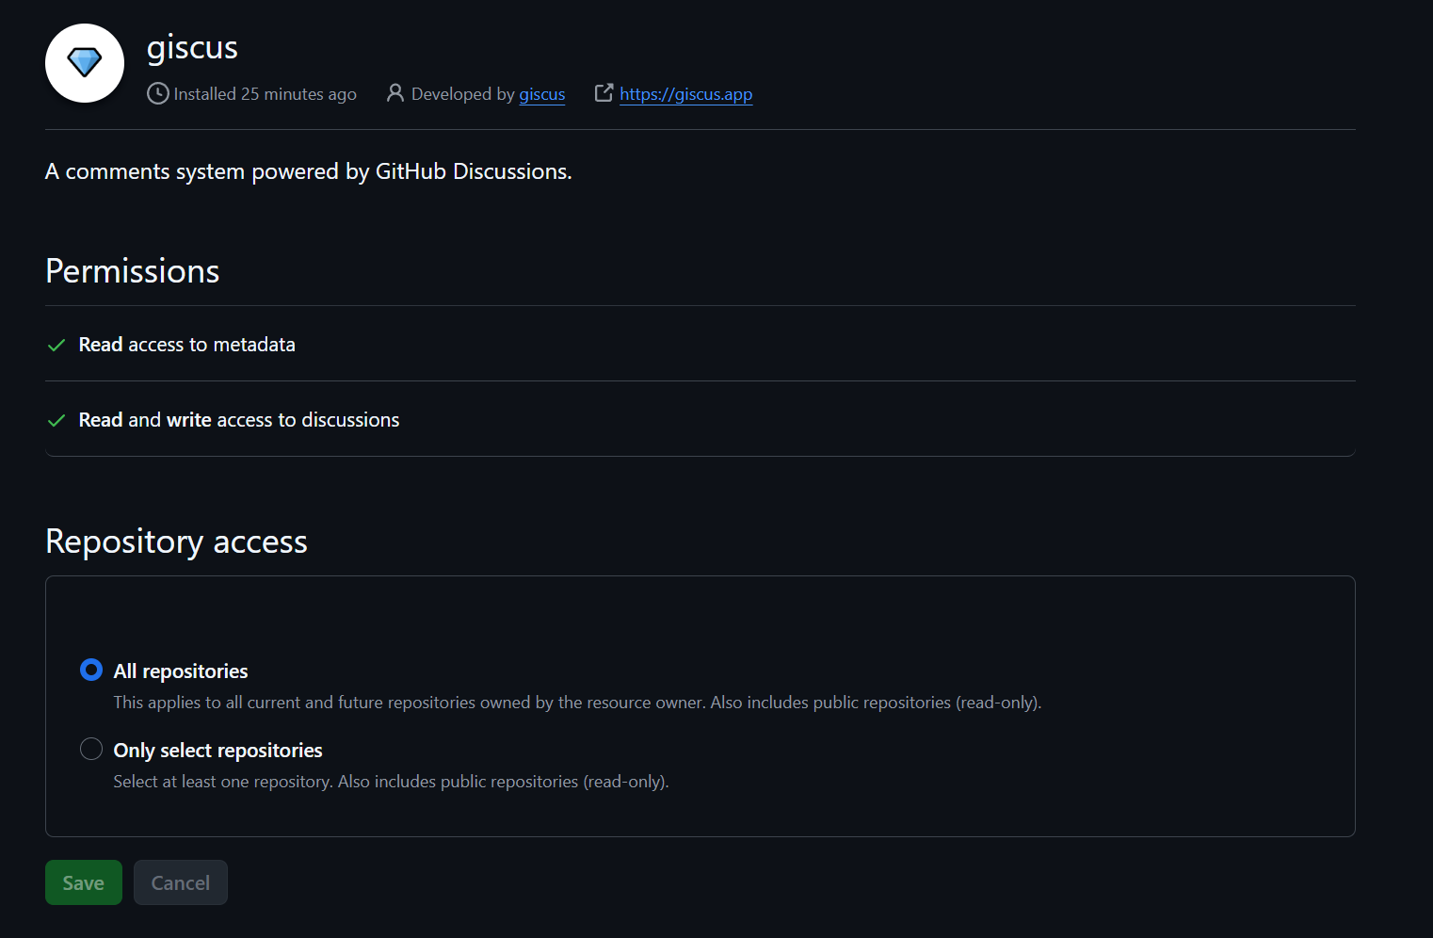Click the clock icon beside Installed 25 minutes ago
Viewport: 1433px width, 938px height.
pyautogui.click(x=158, y=93)
